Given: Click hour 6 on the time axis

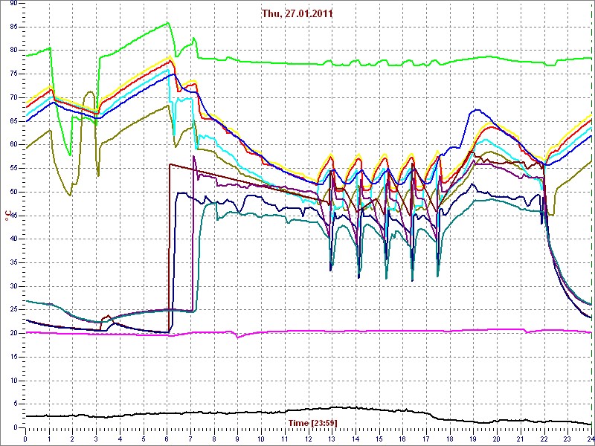Looking at the screenshot, I should pos(167,439).
